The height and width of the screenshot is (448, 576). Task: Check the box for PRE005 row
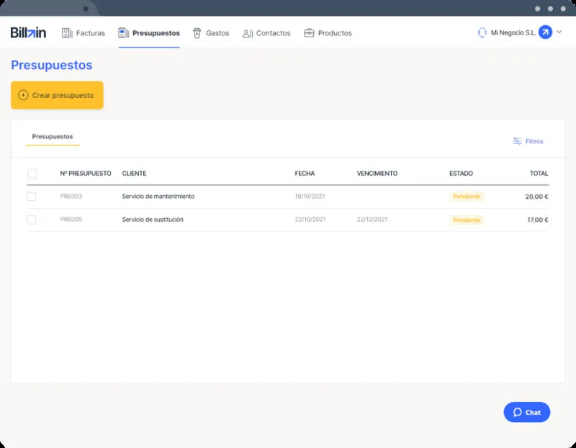[x=32, y=220]
